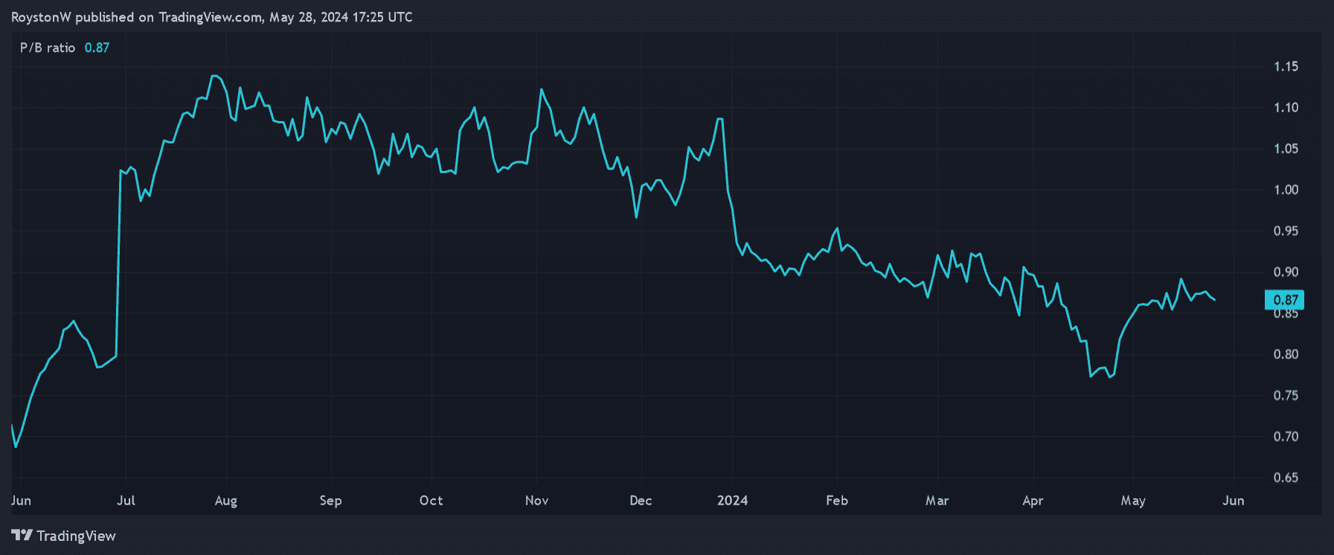
Task: Click the P/B ratio legend label
Action: pos(48,48)
